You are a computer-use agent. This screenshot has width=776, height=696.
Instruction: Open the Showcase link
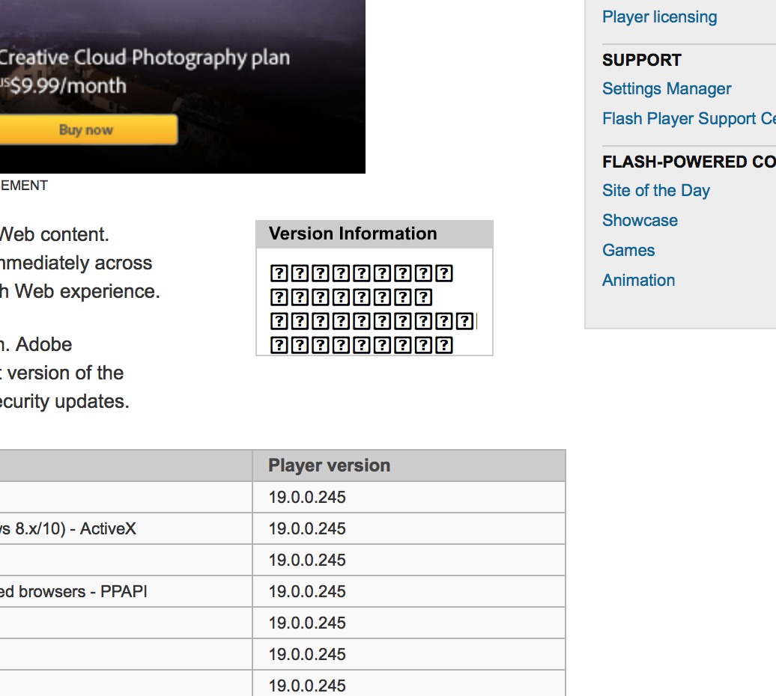[x=640, y=220]
